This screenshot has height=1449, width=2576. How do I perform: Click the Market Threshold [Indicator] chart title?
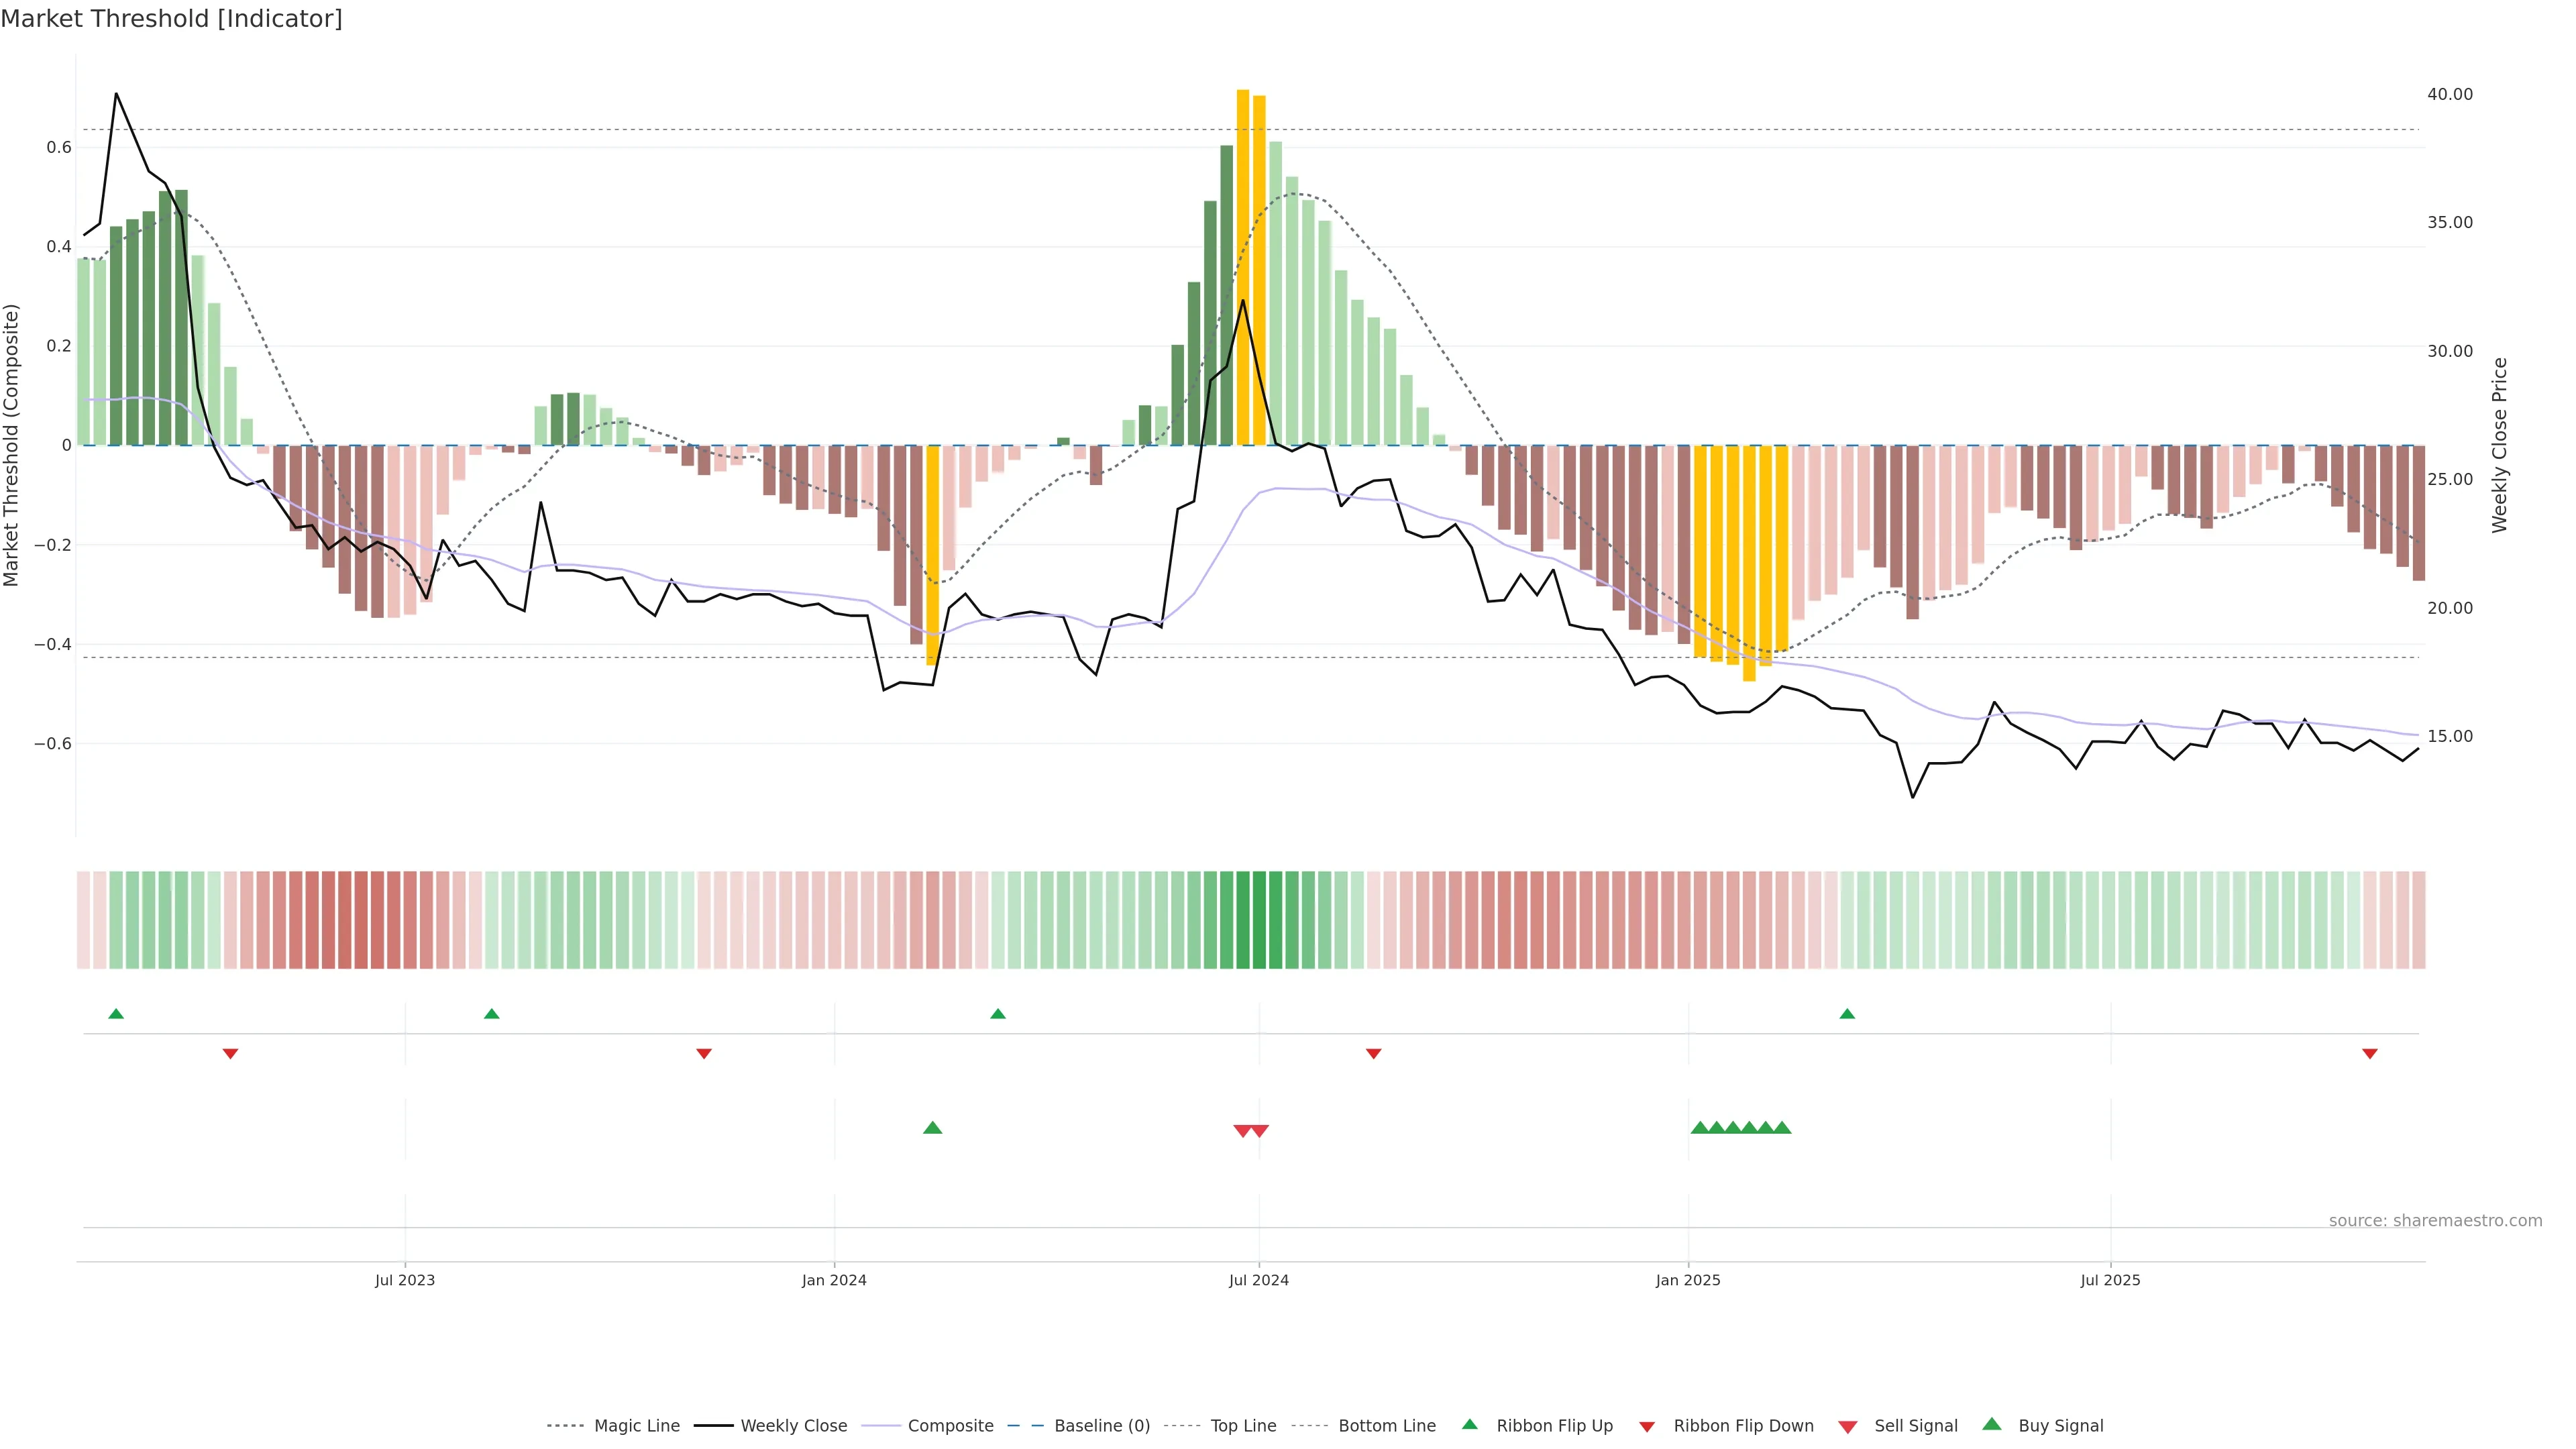click(171, 19)
